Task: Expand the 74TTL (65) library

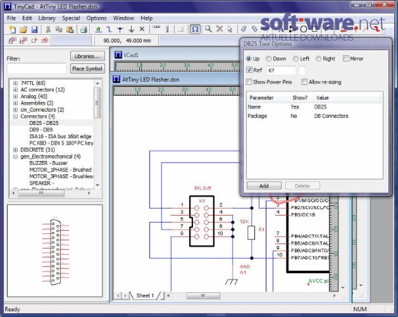Action: 15,83
